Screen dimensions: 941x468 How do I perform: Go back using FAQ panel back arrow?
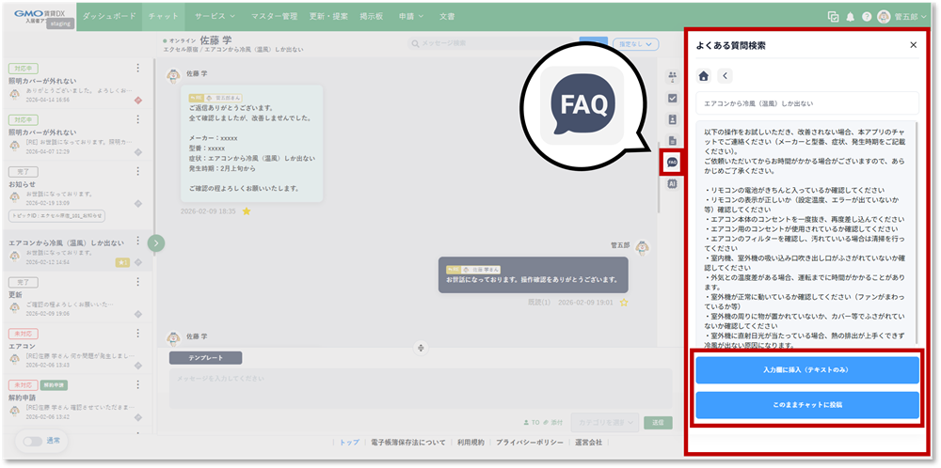tap(725, 76)
